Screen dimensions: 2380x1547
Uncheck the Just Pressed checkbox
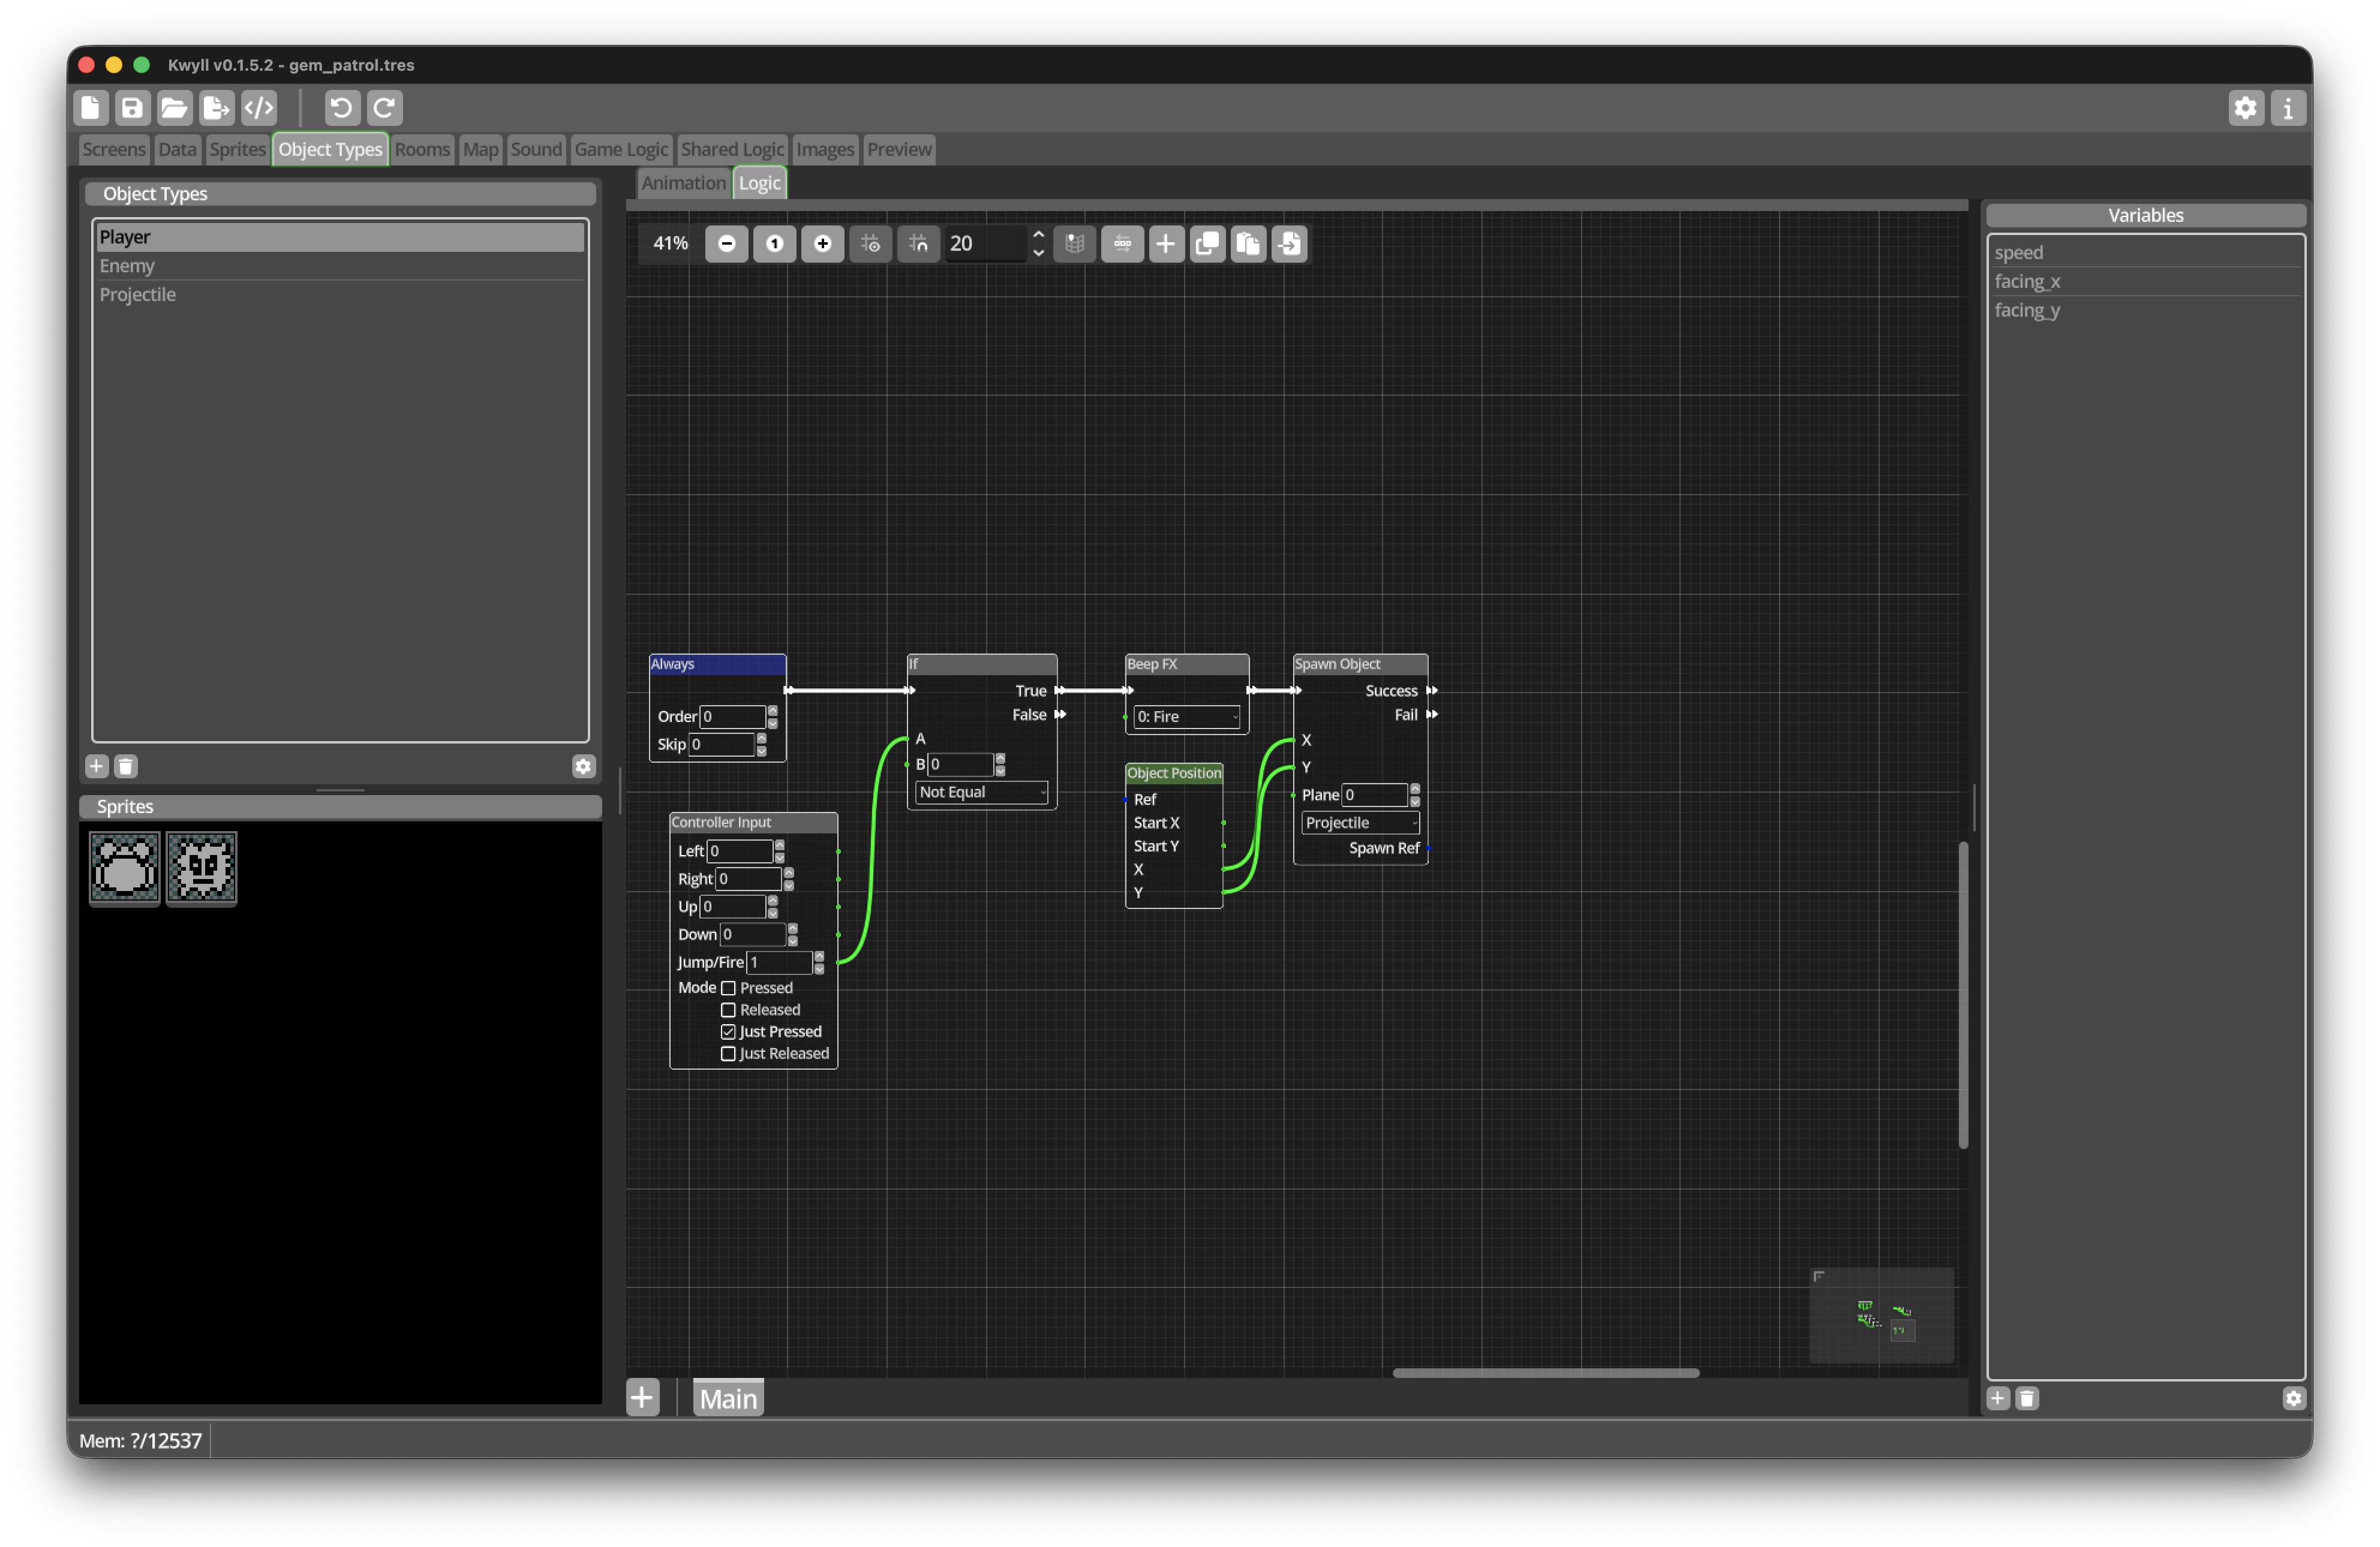(x=728, y=1032)
